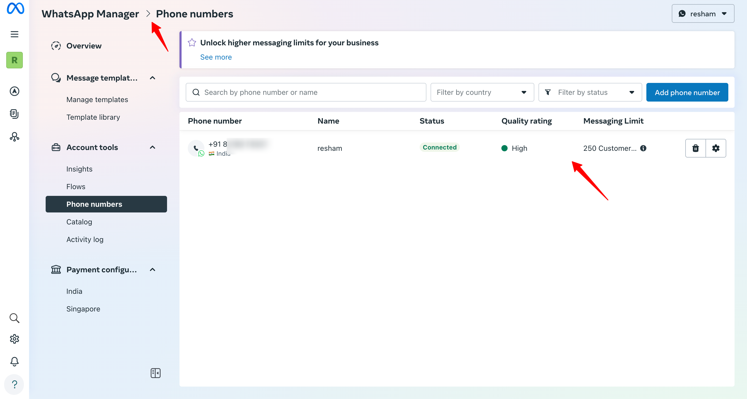
Task: Click the Meta logo icon
Action: click(x=15, y=8)
